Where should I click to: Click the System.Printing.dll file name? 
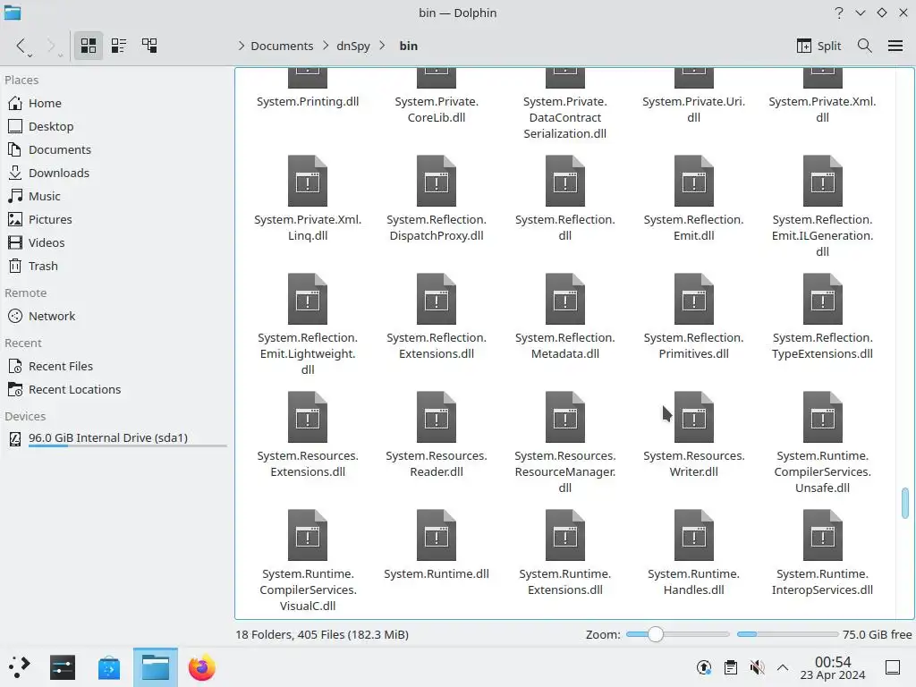[308, 102]
